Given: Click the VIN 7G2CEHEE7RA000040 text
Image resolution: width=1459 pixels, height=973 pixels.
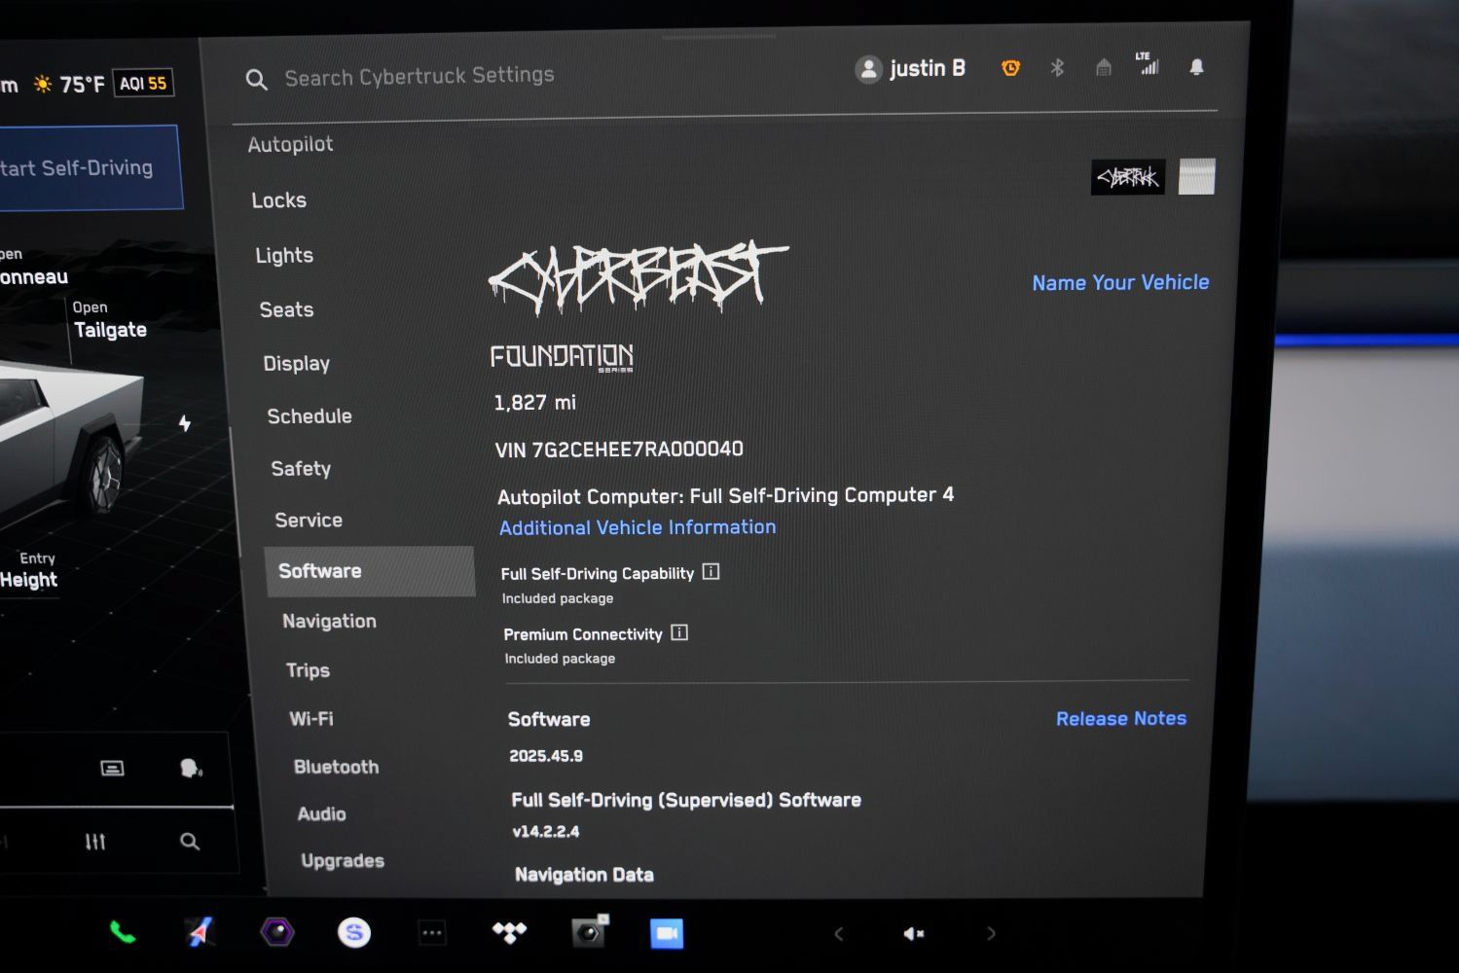Looking at the screenshot, I should pyautogui.click(x=619, y=450).
